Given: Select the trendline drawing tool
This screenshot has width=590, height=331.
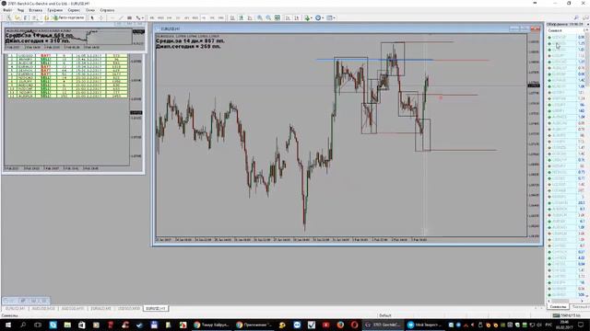Looking at the screenshot, I should click(121, 17).
